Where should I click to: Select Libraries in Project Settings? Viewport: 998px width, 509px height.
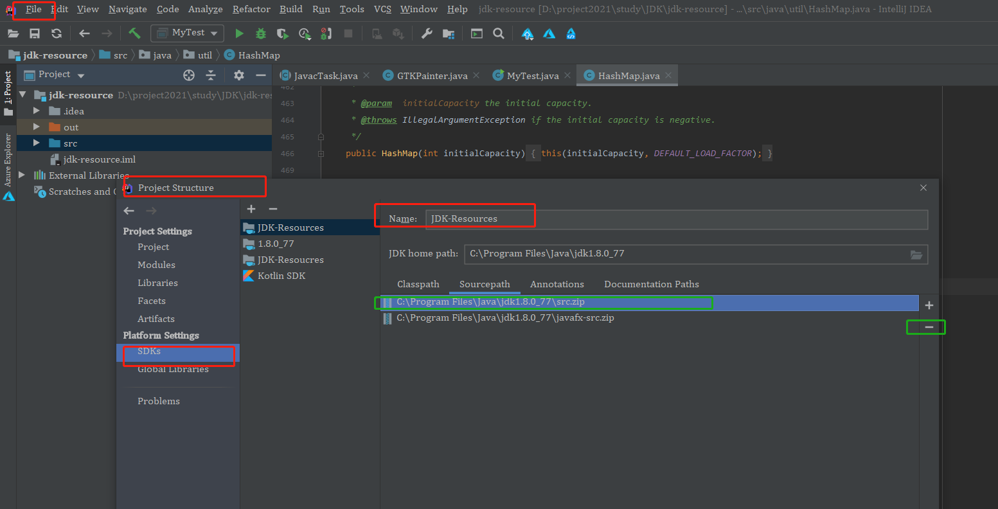coord(157,283)
